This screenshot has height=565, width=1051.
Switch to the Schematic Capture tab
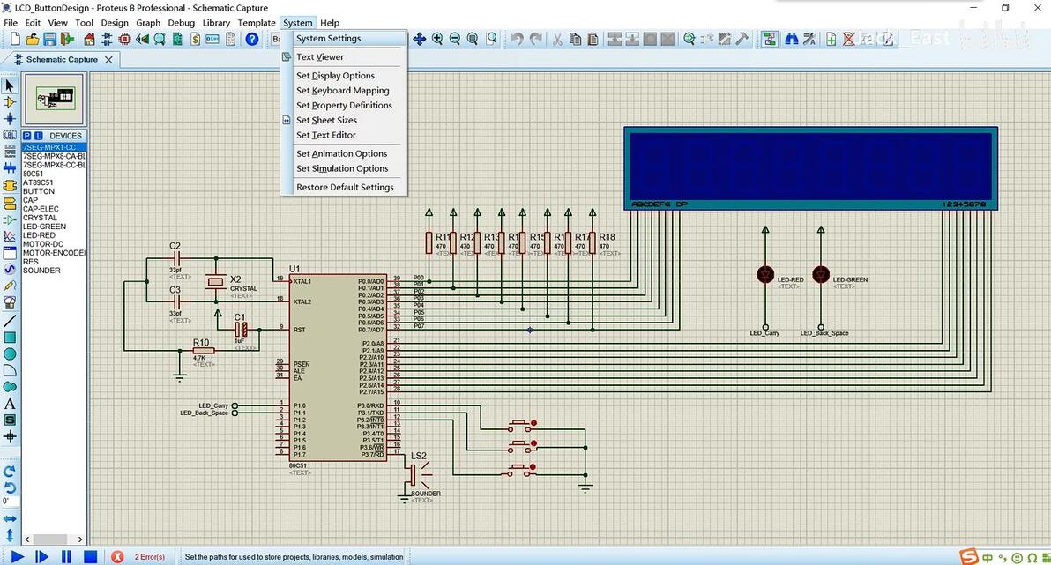(x=61, y=60)
